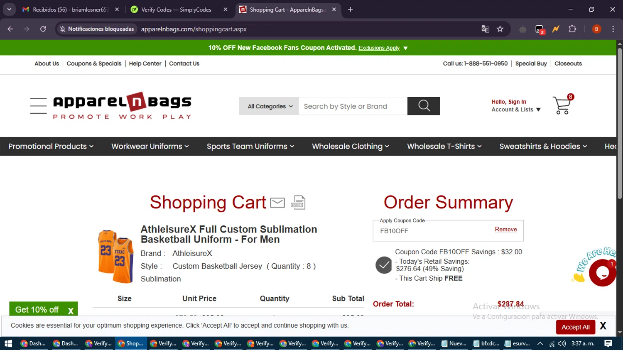Open Help Center link
This screenshot has height=350, width=623.
coord(145,64)
